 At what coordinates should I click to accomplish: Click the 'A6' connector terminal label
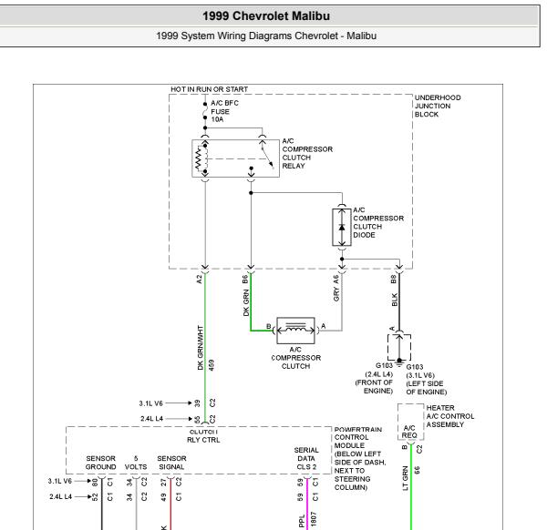point(335,279)
